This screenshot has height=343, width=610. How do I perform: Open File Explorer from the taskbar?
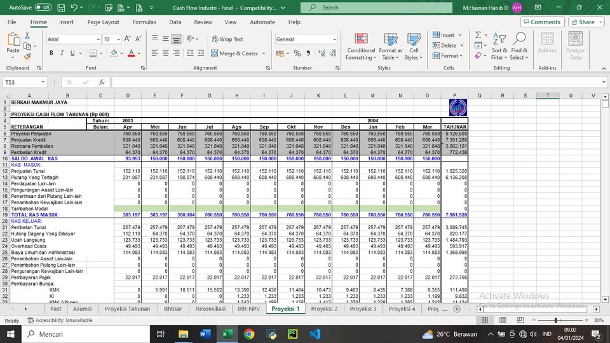click(183, 334)
